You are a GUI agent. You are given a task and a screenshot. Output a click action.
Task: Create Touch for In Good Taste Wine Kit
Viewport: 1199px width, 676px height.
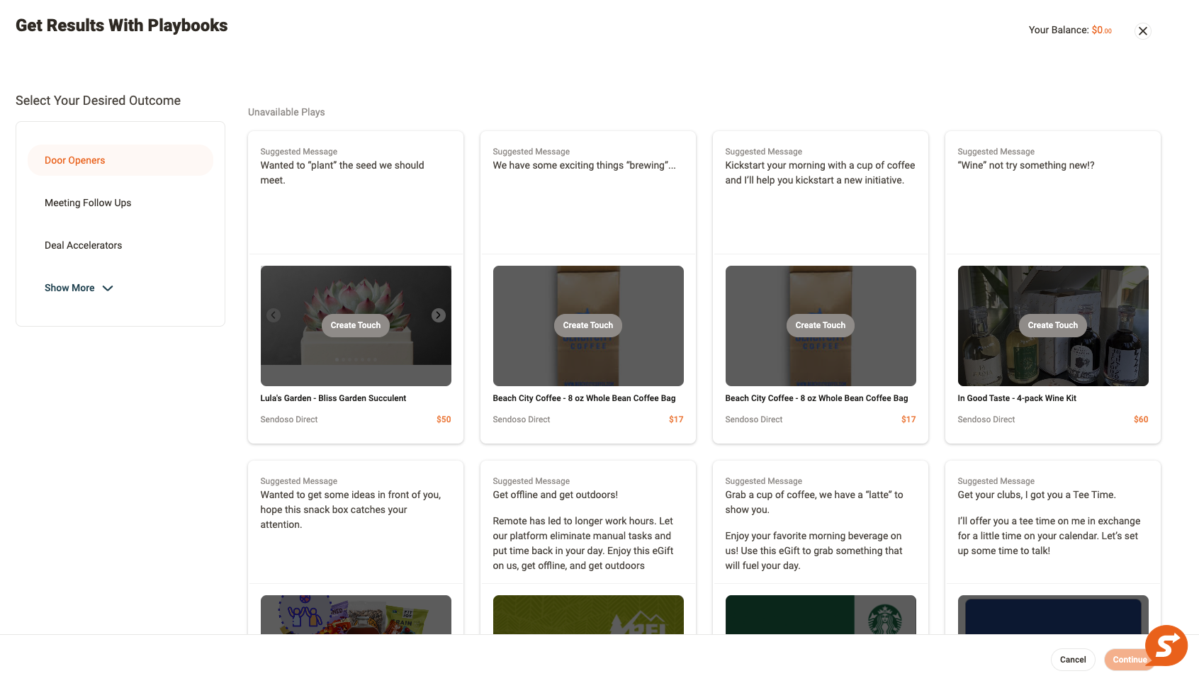[x=1053, y=325]
